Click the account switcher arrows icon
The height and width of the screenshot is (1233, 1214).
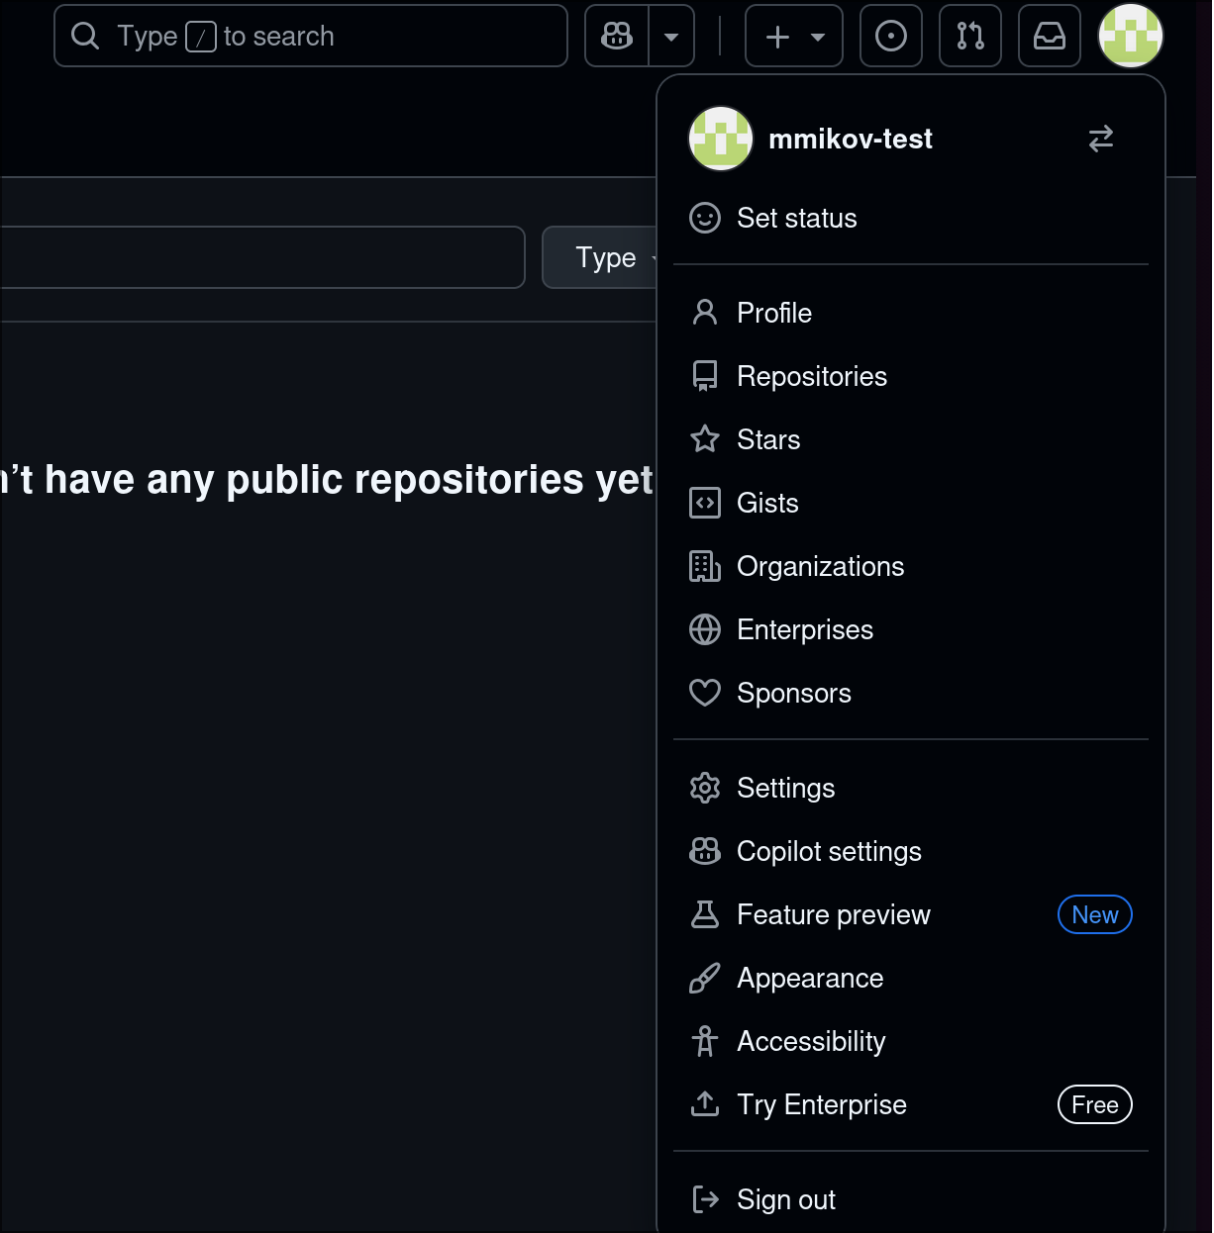(1101, 139)
